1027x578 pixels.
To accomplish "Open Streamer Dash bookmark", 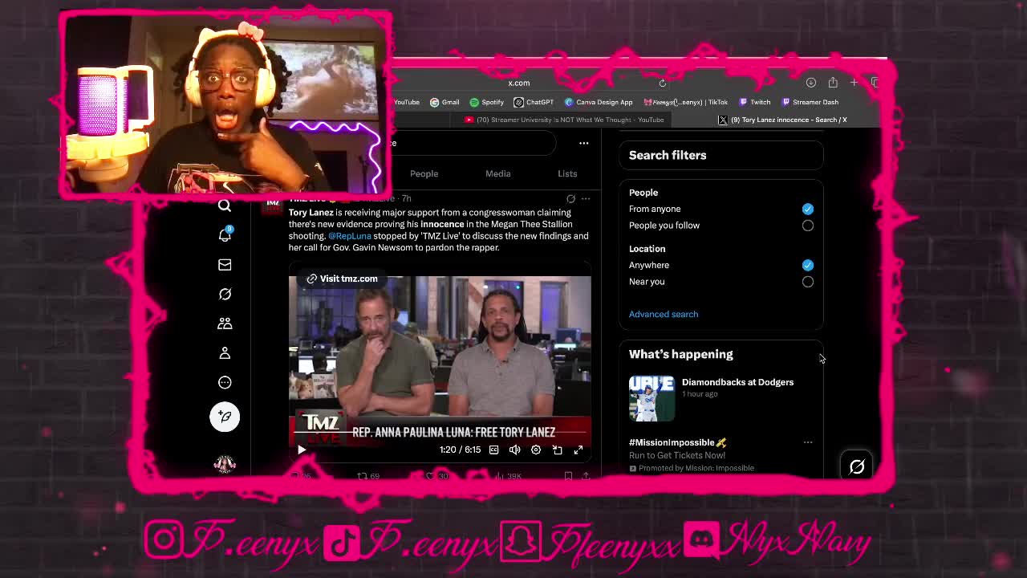I will coord(810,102).
